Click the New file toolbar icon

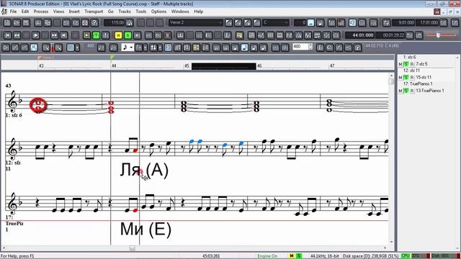click(7, 22)
